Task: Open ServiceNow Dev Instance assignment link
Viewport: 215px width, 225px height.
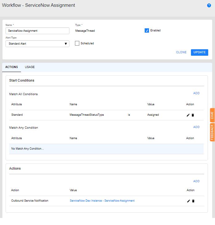Action: point(102,201)
